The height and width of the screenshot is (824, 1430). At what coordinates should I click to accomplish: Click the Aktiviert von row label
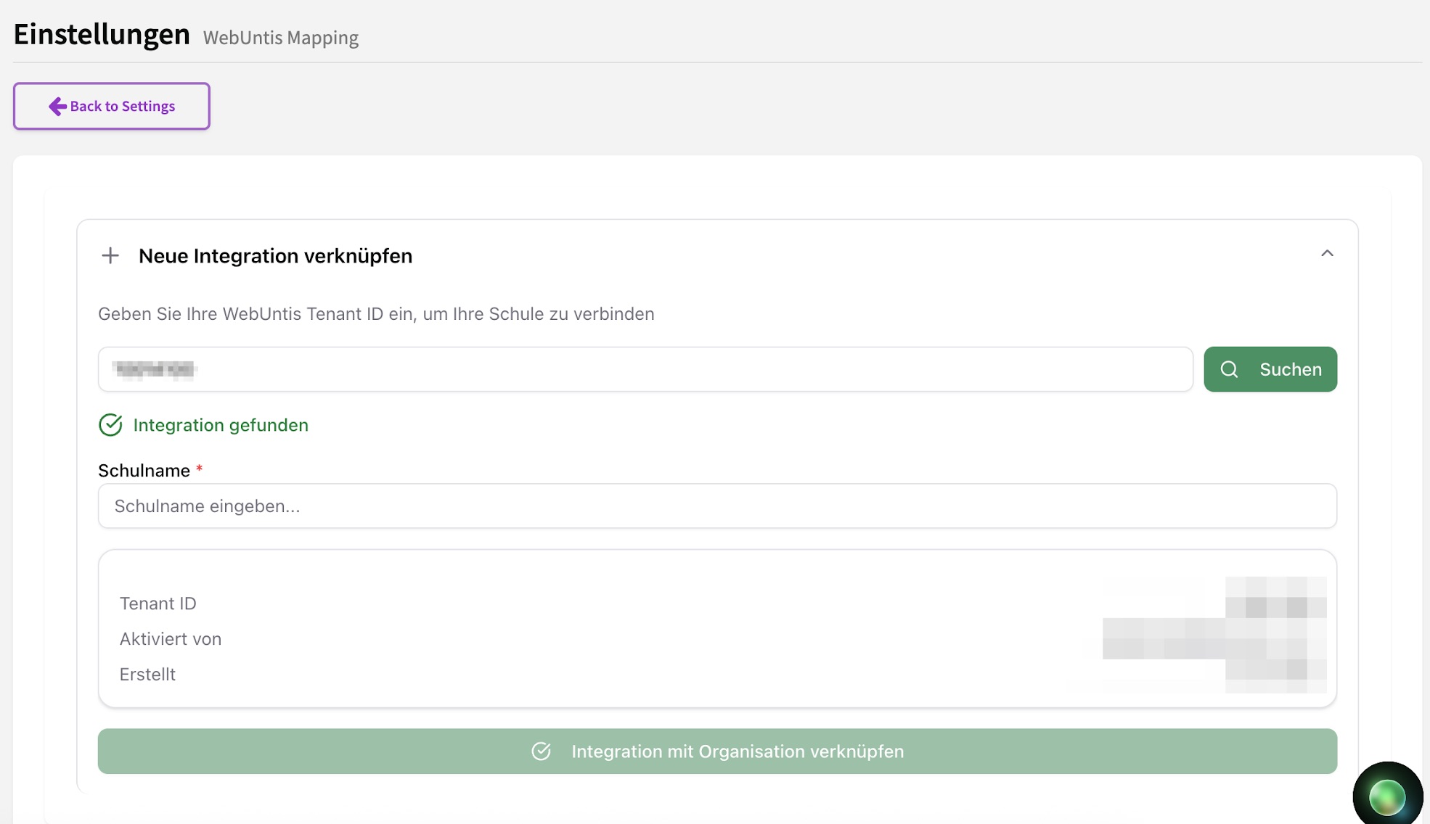(170, 639)
